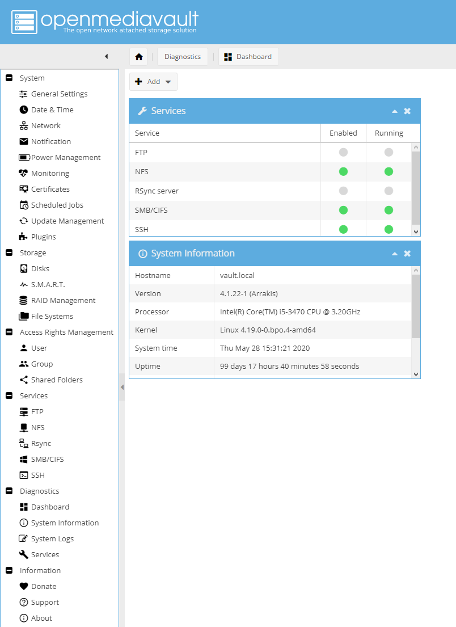Click the wrench icon on Services panel
456x627 pixels.
tap(142, 111)
